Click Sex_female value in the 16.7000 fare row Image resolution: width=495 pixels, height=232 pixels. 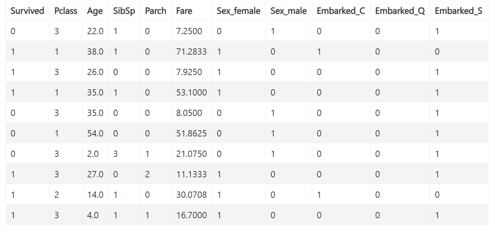(x=219, y=215)
